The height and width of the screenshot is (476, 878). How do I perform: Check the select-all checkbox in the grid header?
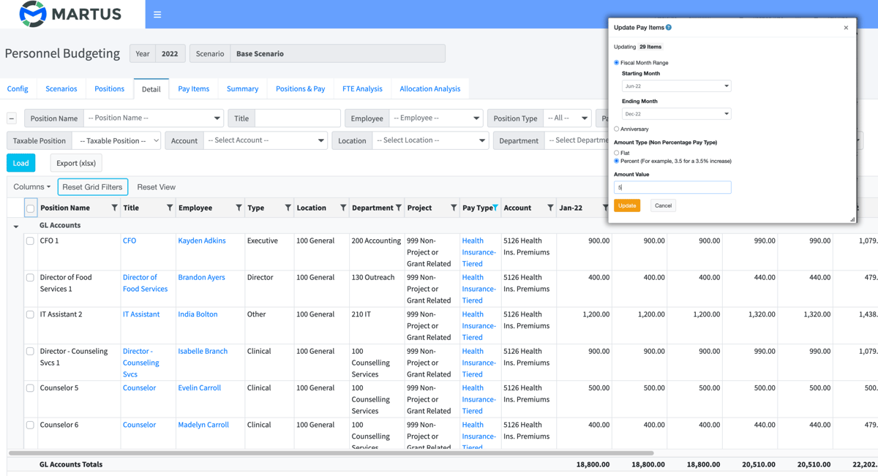tap(30, 208)
